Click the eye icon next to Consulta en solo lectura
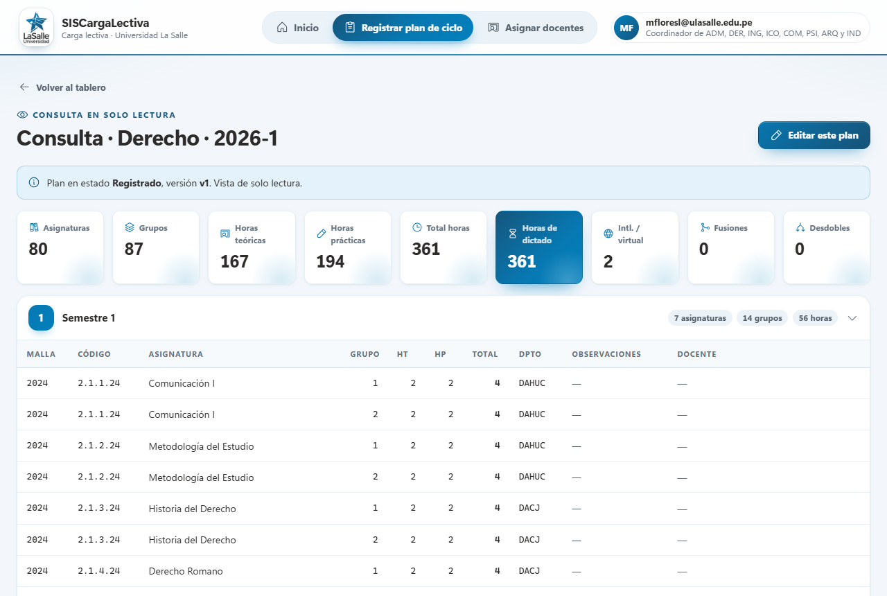Viewport: 887px width, 596px height. [22, 115]
